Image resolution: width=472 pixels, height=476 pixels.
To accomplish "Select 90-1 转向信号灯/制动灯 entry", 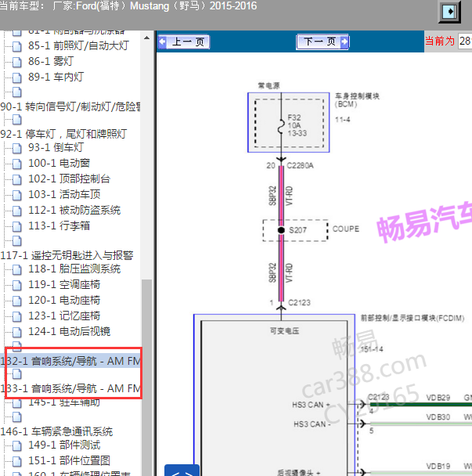I will tap(70, 106).
